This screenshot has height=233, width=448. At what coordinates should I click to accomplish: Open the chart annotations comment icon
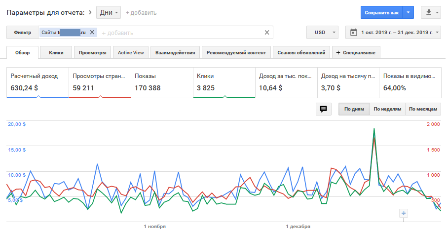click(x=324, y=109)
